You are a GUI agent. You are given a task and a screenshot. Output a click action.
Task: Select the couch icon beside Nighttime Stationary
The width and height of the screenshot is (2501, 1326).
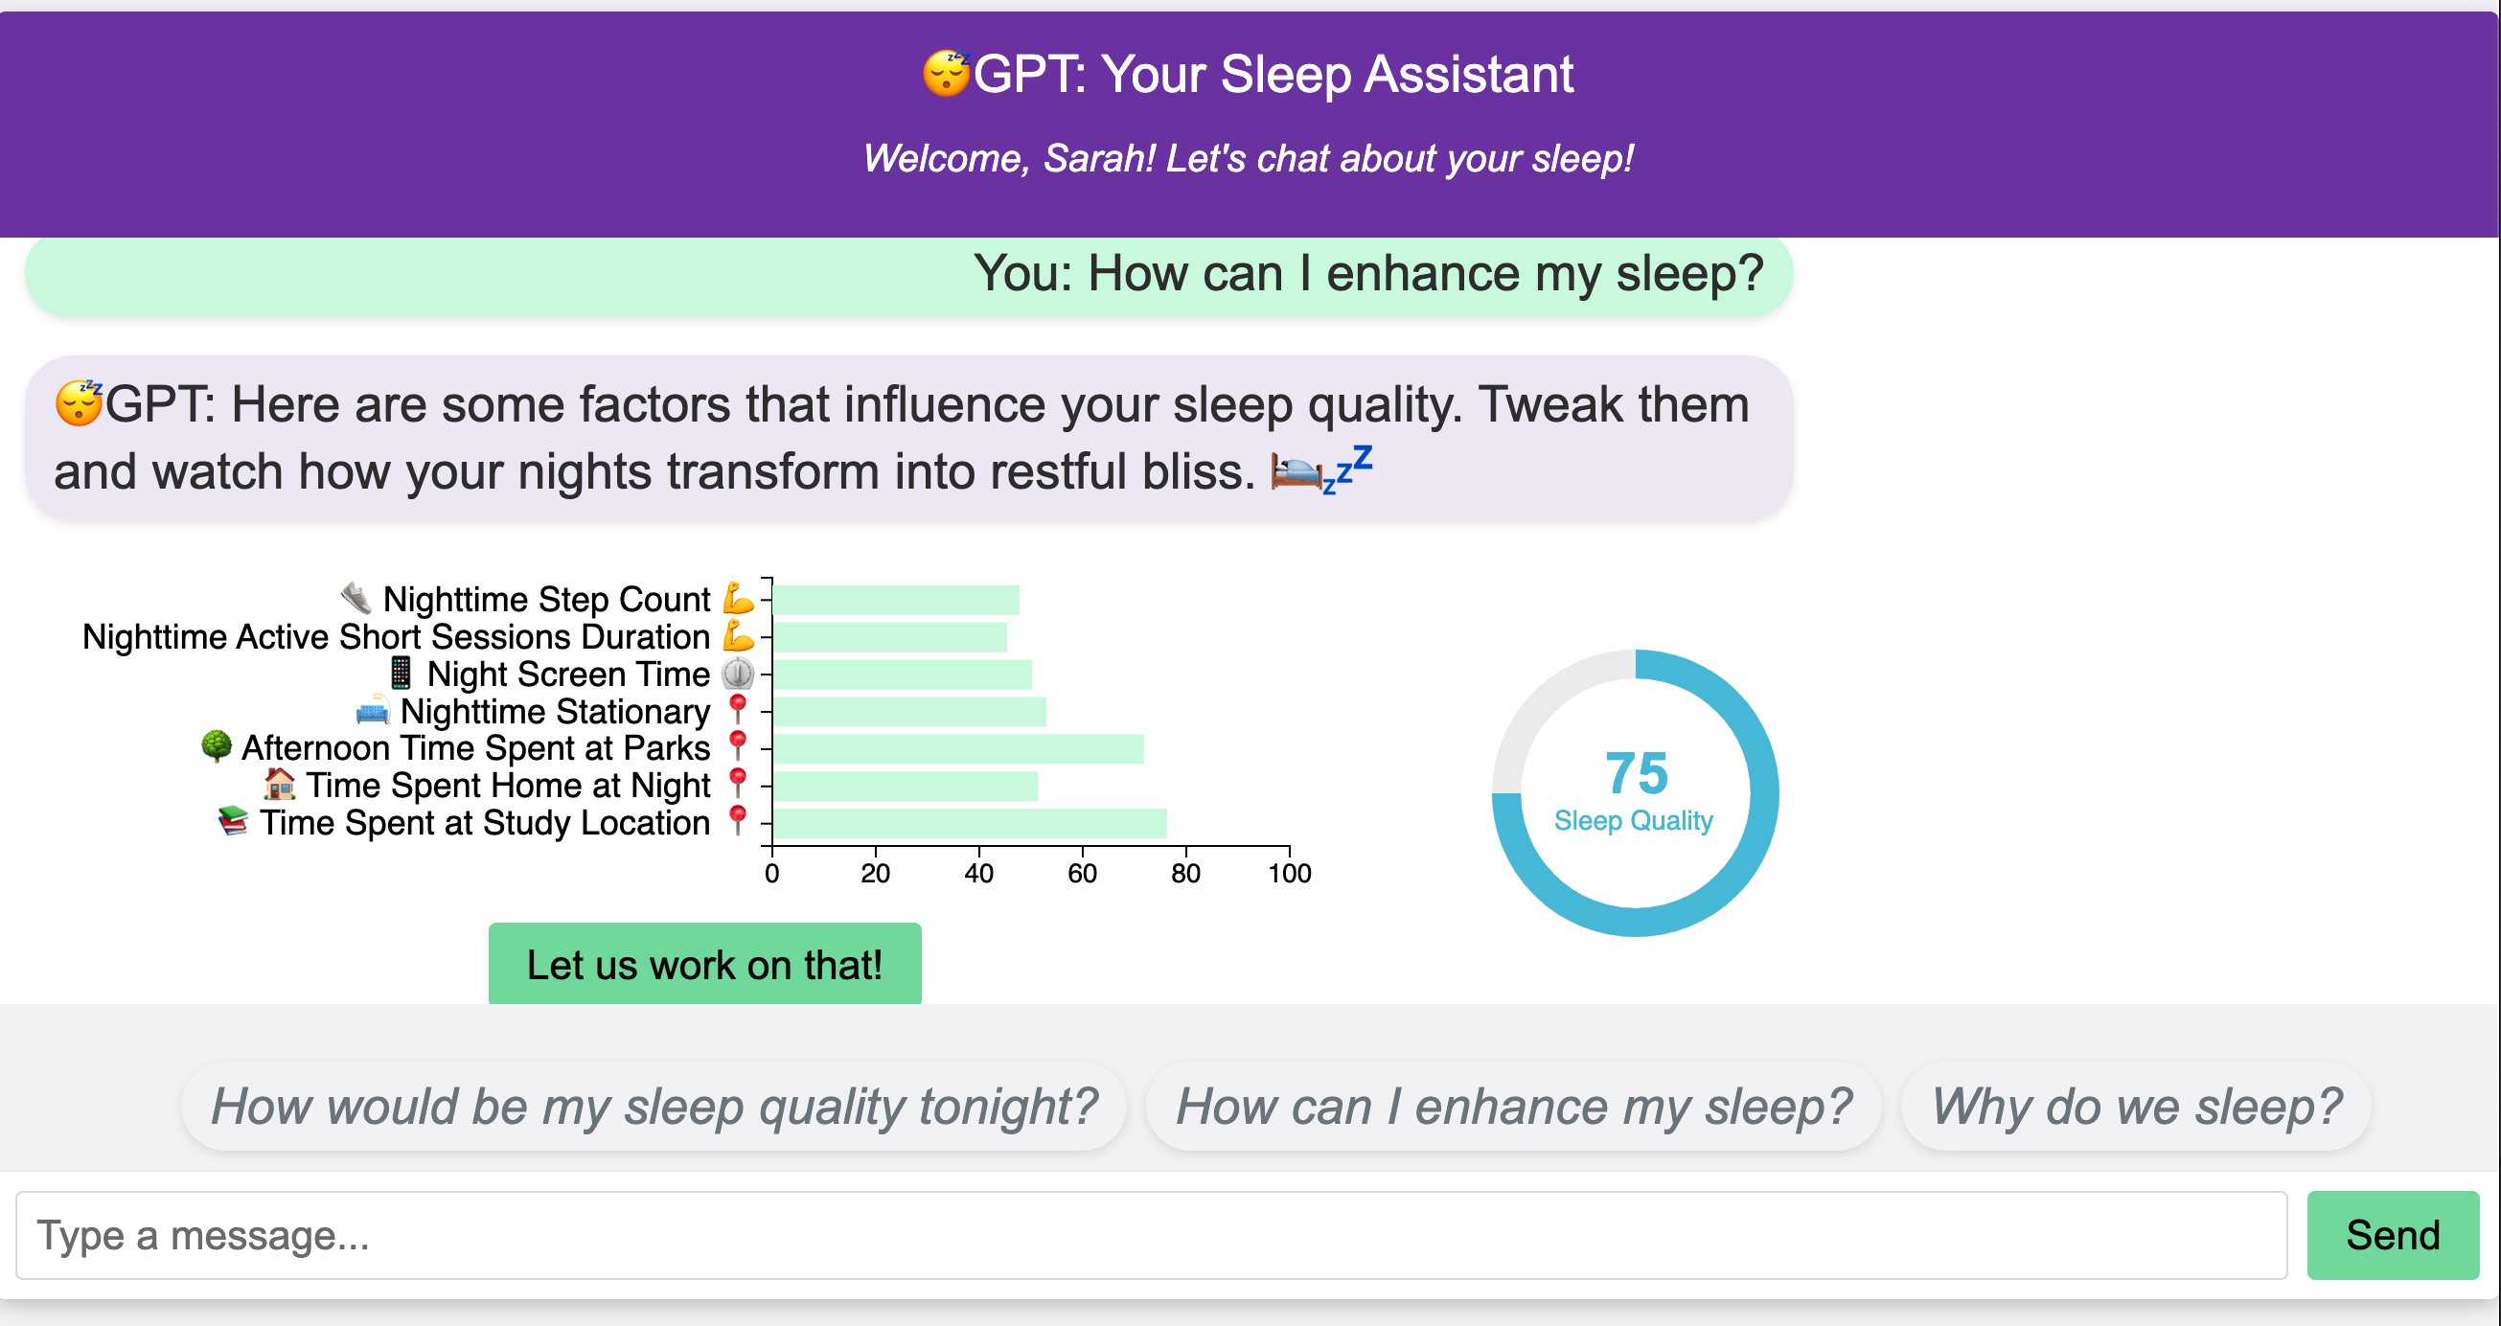point(372,712)
